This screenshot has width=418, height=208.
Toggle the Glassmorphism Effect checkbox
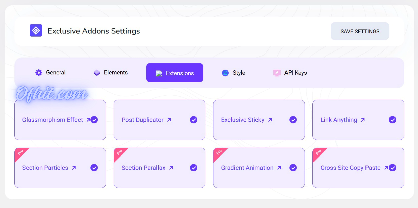[94, 120]
